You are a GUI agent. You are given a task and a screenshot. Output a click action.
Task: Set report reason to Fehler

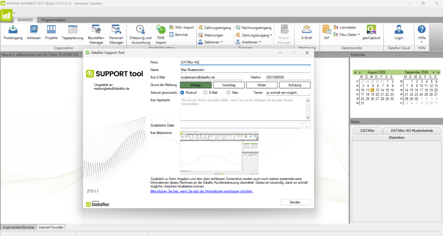[x=262, y=85]
